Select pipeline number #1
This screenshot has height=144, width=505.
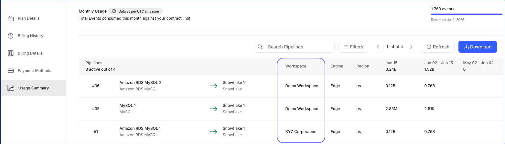pos(96,132)
